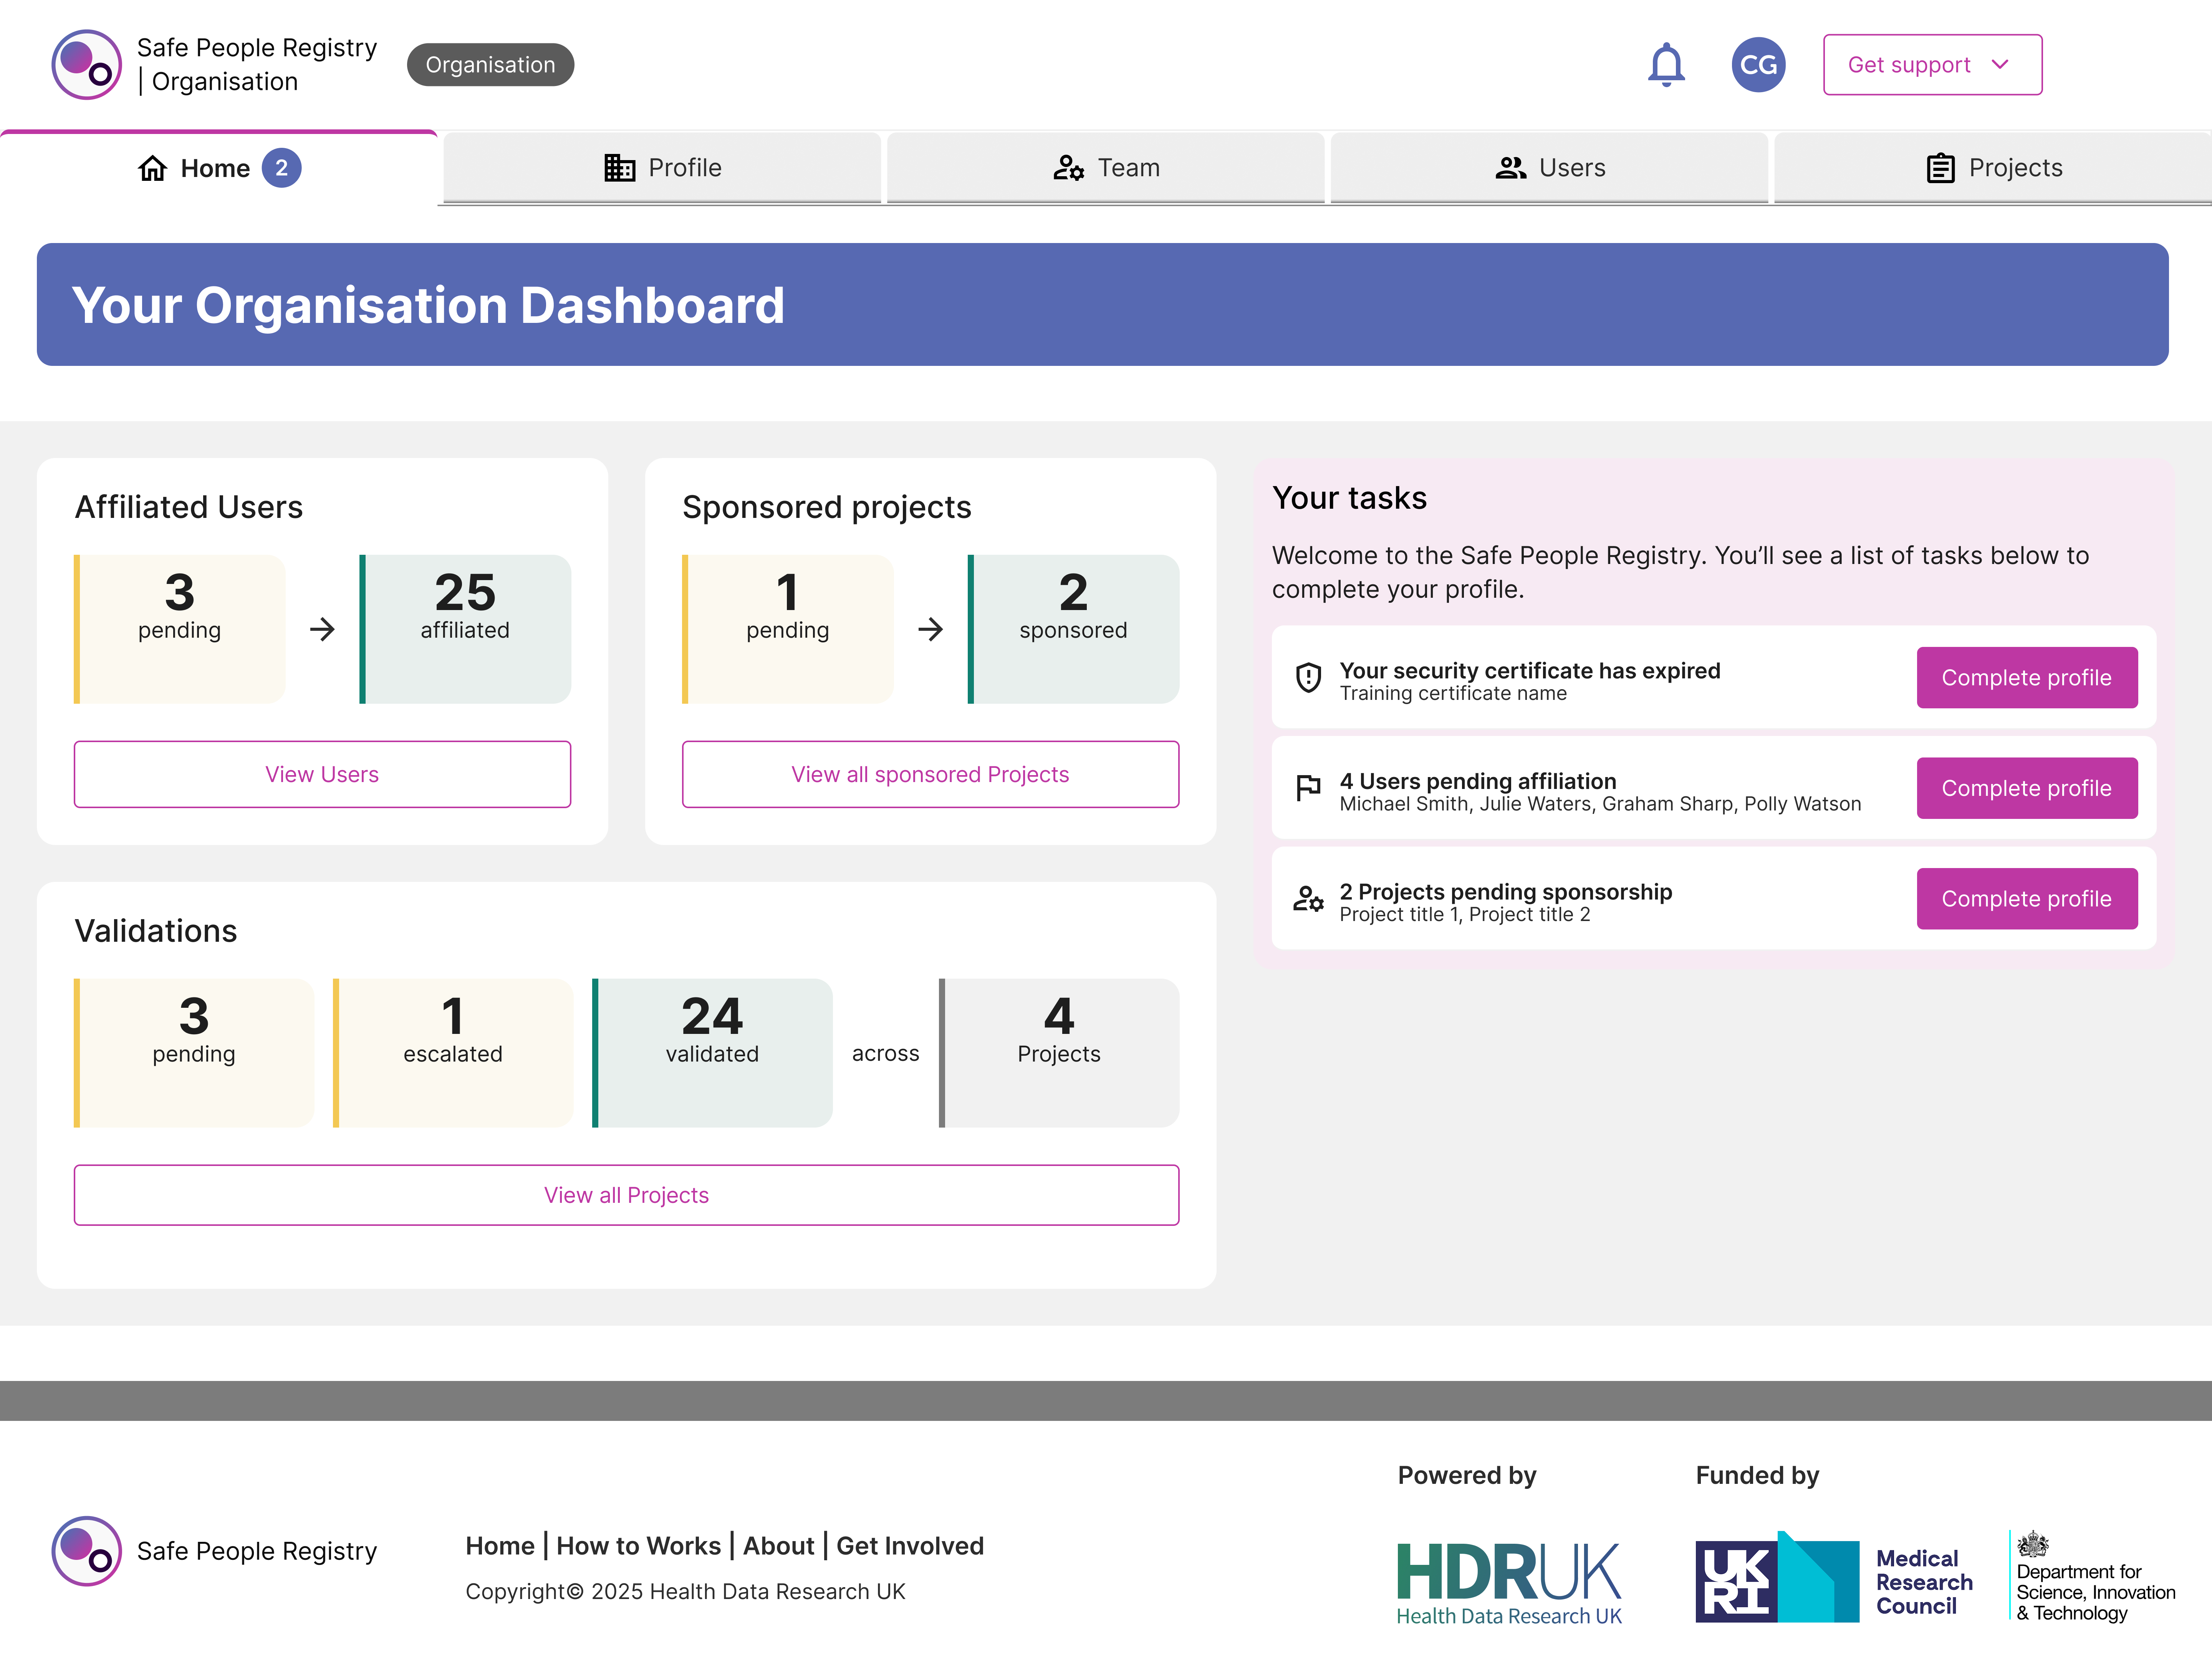Select the 1 escalated validations card

[453, 1053]
